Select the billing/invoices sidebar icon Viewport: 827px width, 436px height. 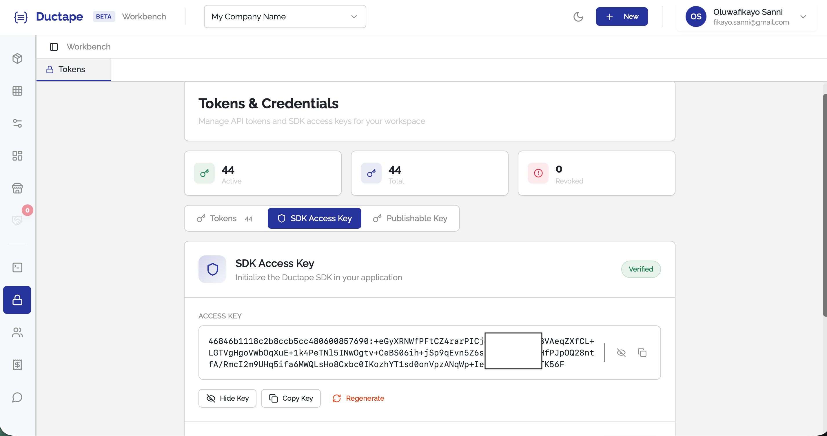coord(17,364)
